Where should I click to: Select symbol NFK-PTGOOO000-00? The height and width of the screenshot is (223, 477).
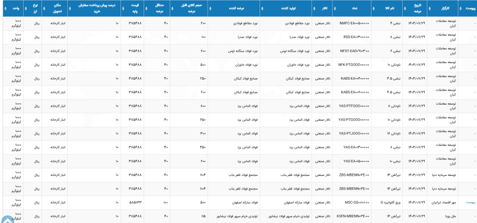(x=354, y=65)
